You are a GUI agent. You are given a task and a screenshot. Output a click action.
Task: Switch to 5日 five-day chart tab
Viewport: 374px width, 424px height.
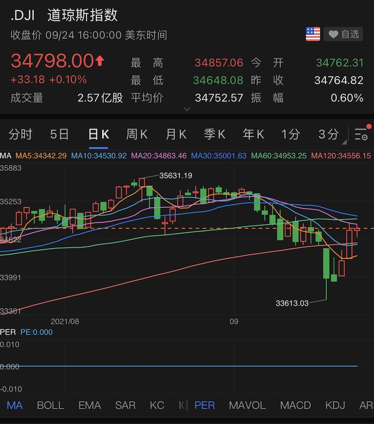tap(59, 134)
